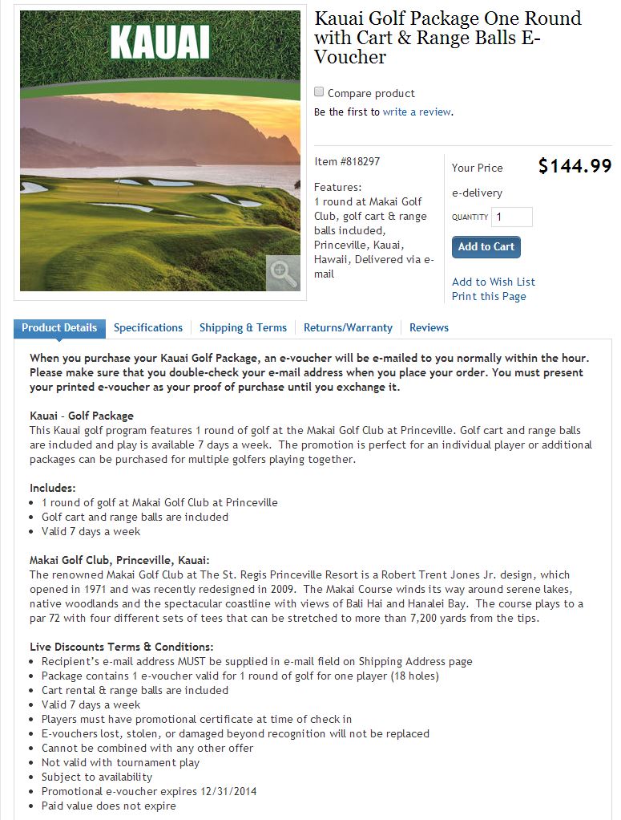Click the e-delivery label below Your Price
This screenshot has height=820, width=621.
(x=477, y=193)
